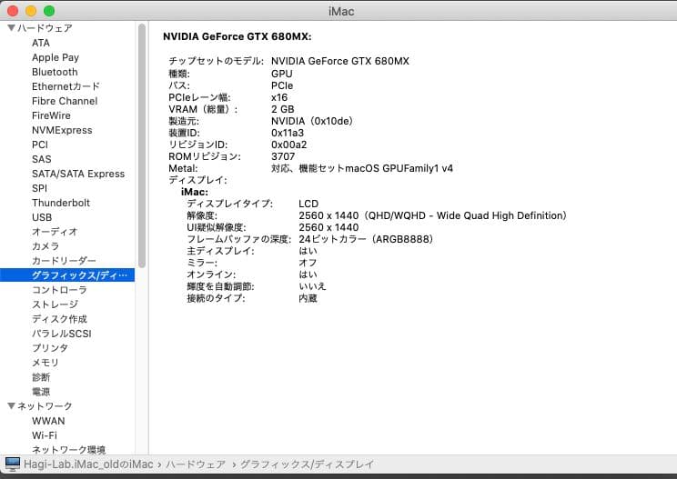Select Apple Pay in the sidebar
The height and width of the screenshot is (479, 677).
pyautogui.click(x=56, y=57)
